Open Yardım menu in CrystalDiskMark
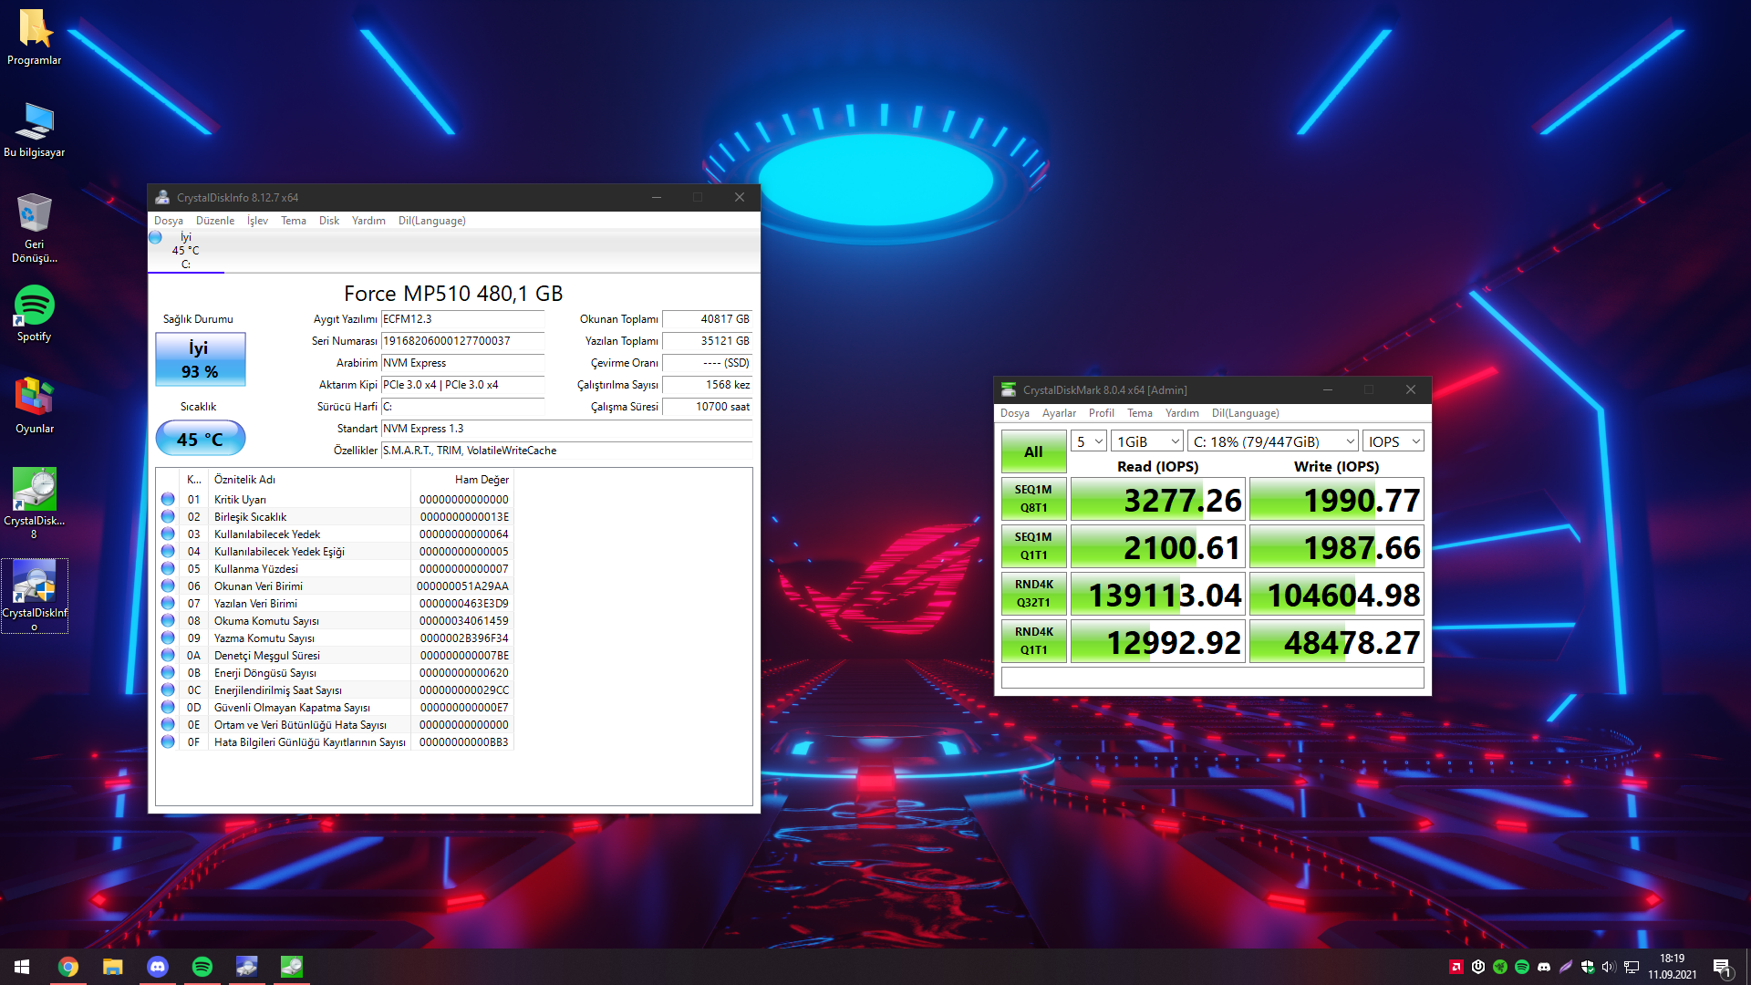Viewport: 1751px width, 985px height. [1182, 413]
